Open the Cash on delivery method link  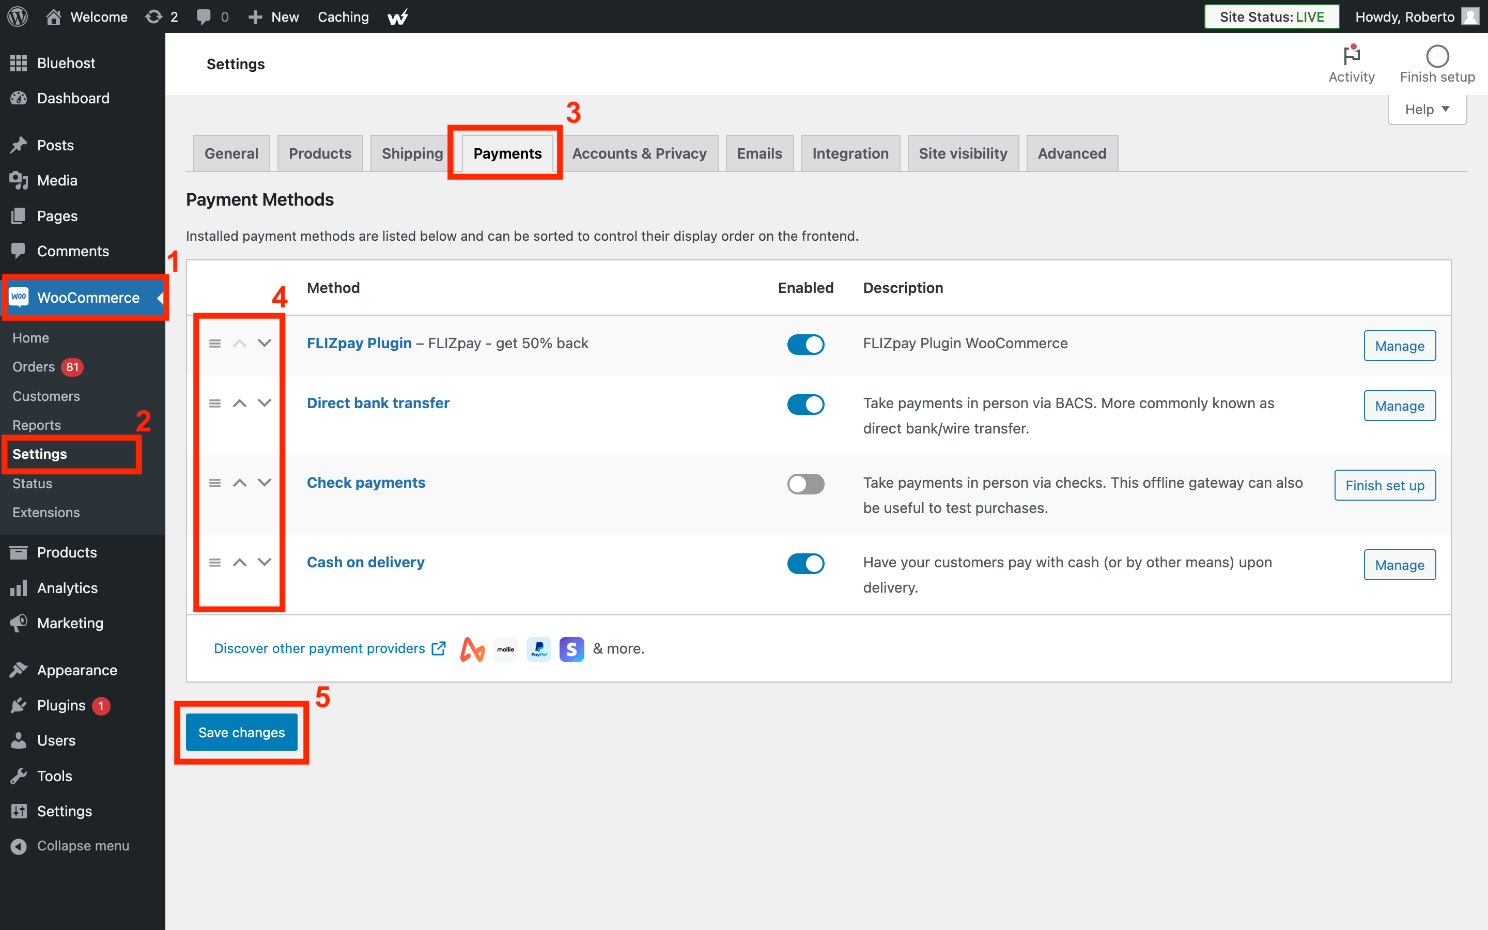tap(365, 562)
